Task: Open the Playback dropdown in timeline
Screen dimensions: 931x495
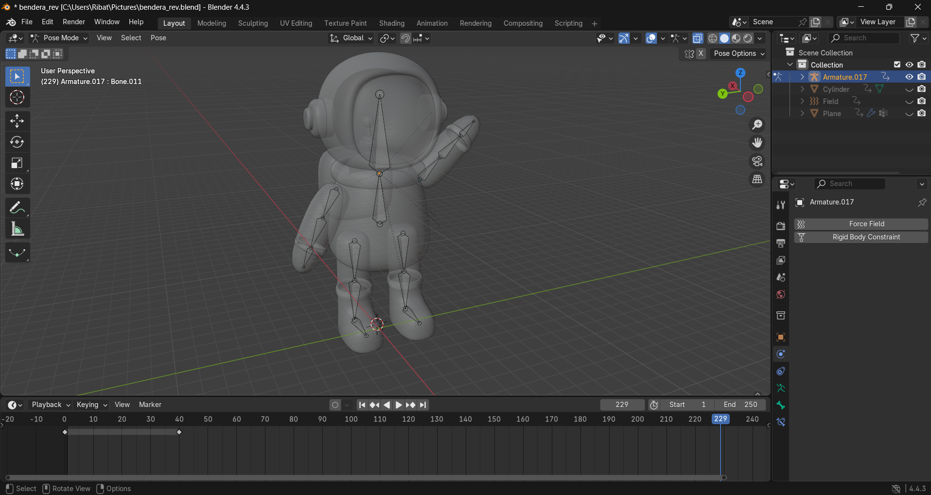Action: click(51, 405)
